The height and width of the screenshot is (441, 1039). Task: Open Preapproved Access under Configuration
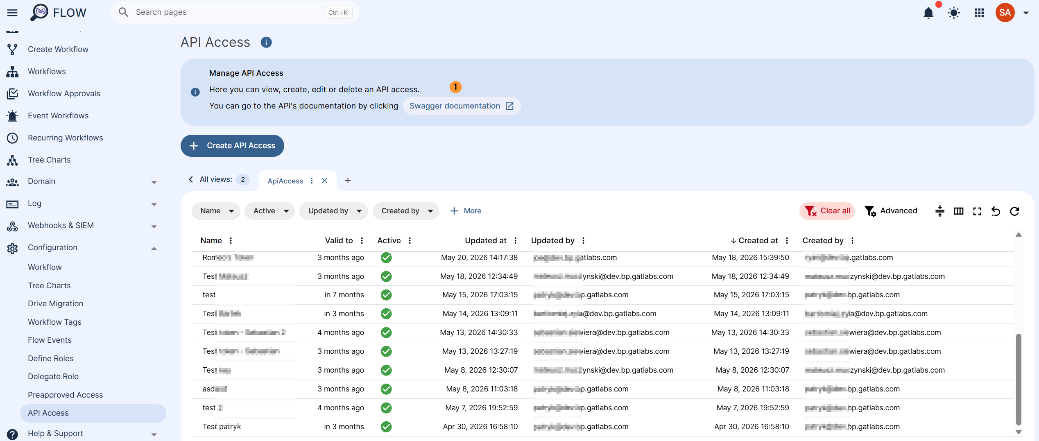[x=65, y=395]
